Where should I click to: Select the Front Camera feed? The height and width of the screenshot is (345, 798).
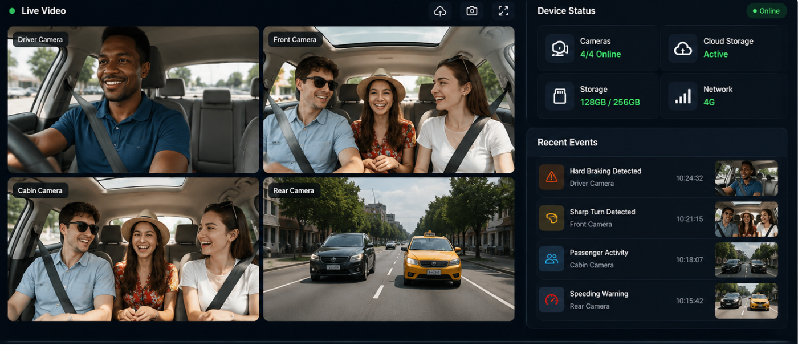pyautogui.click(x=389, y=100)
